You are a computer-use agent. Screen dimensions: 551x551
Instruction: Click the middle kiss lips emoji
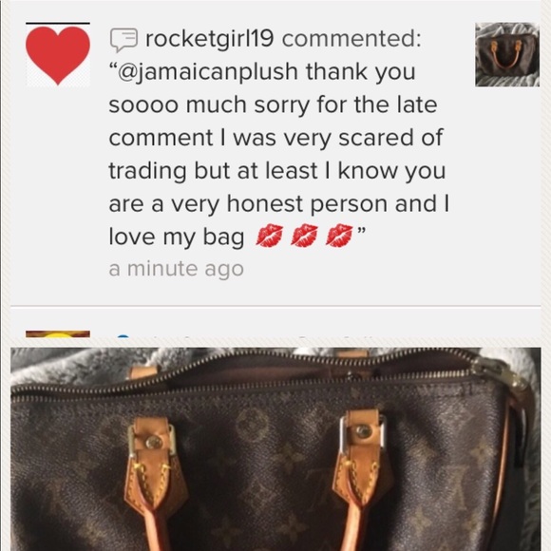point(304,235)
